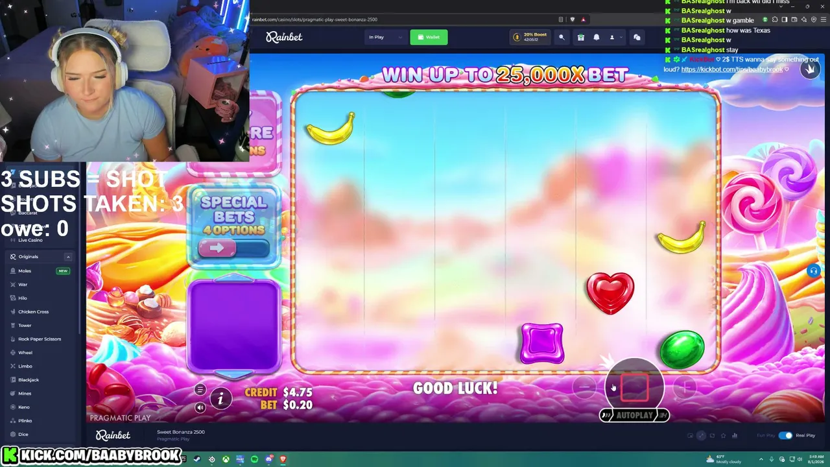The width and height of the screenshot is (830, 467).
Task: Favorite the game with the star icon
Action: click(723, 435)
